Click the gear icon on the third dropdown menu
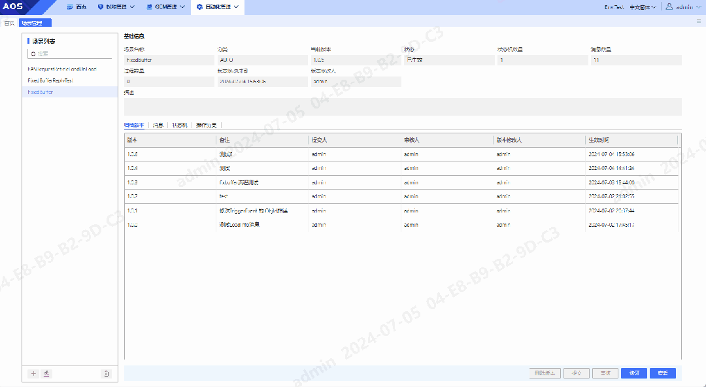 click(199, 7)
